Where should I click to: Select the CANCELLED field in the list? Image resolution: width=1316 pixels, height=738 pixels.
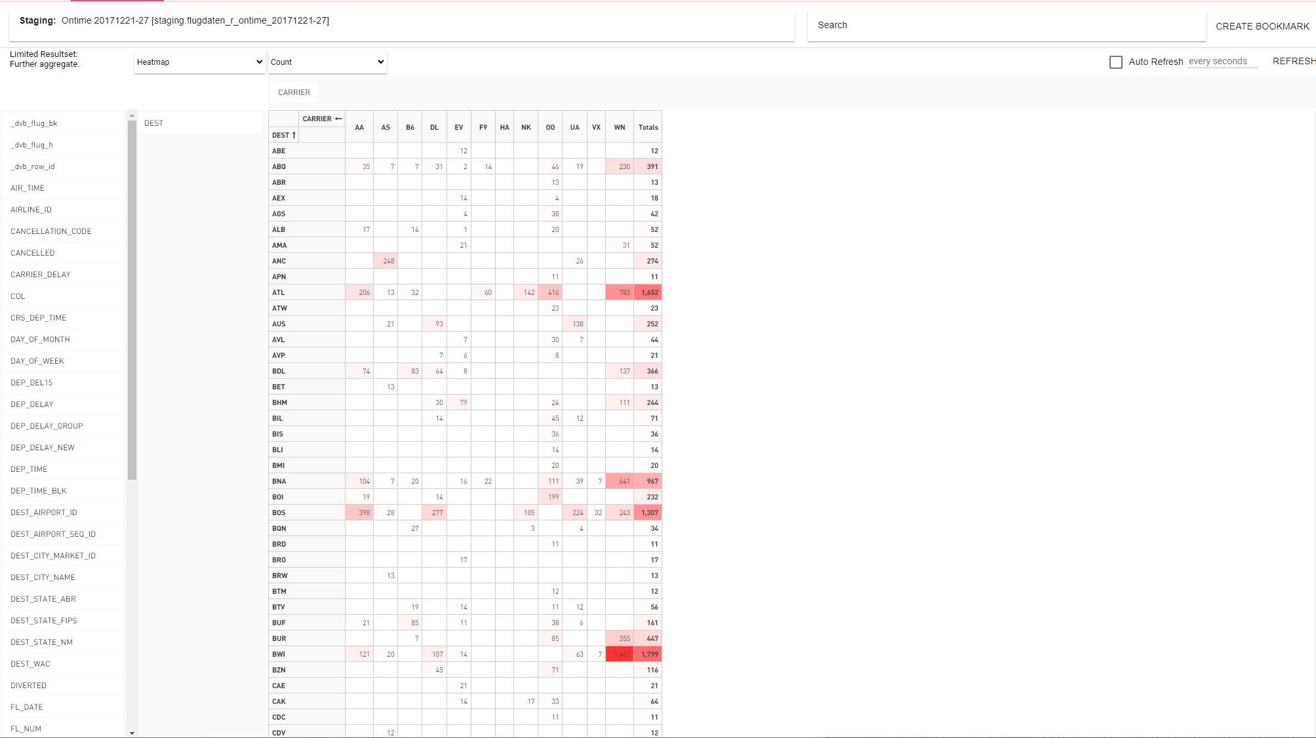33,253
